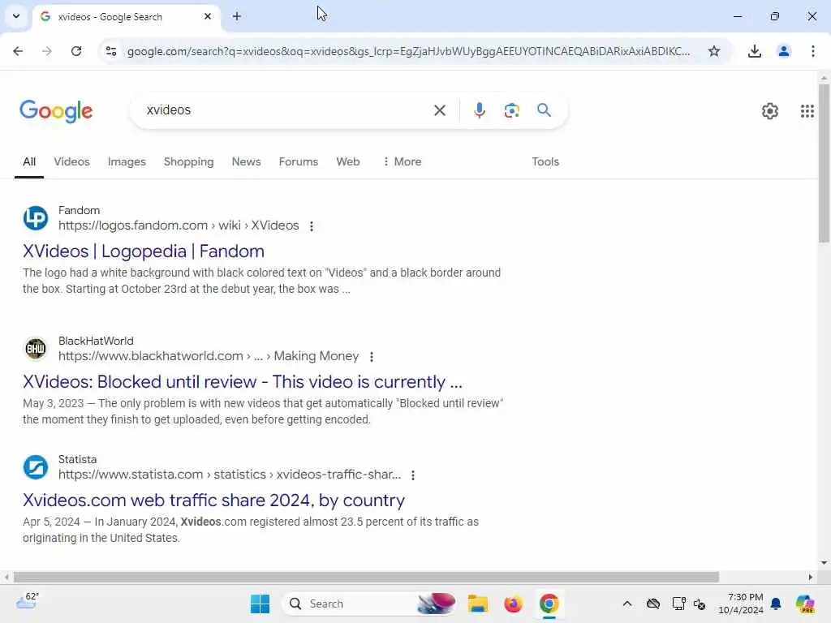Focus the Google search input field
This screenshot has width=831, height=623.
286,110
